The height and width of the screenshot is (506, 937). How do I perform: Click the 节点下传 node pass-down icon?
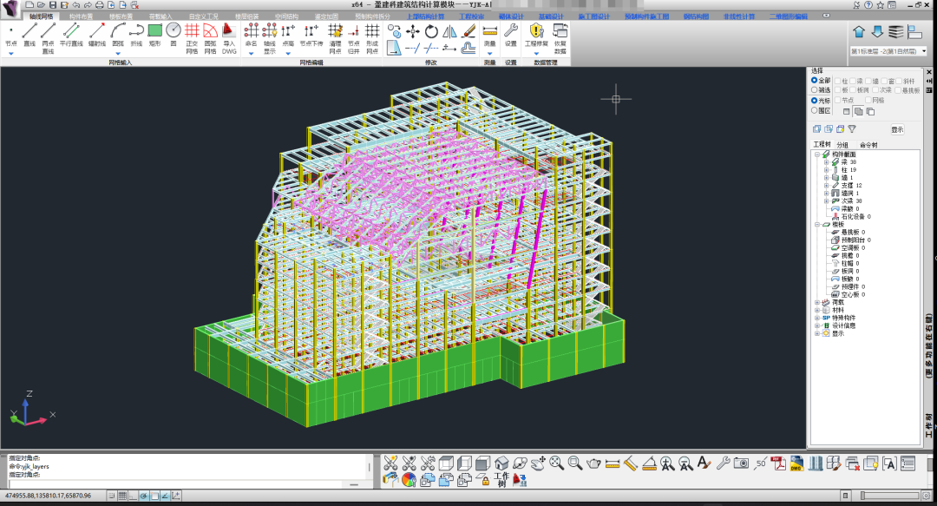pyautogui.click(x=311, y=36)
